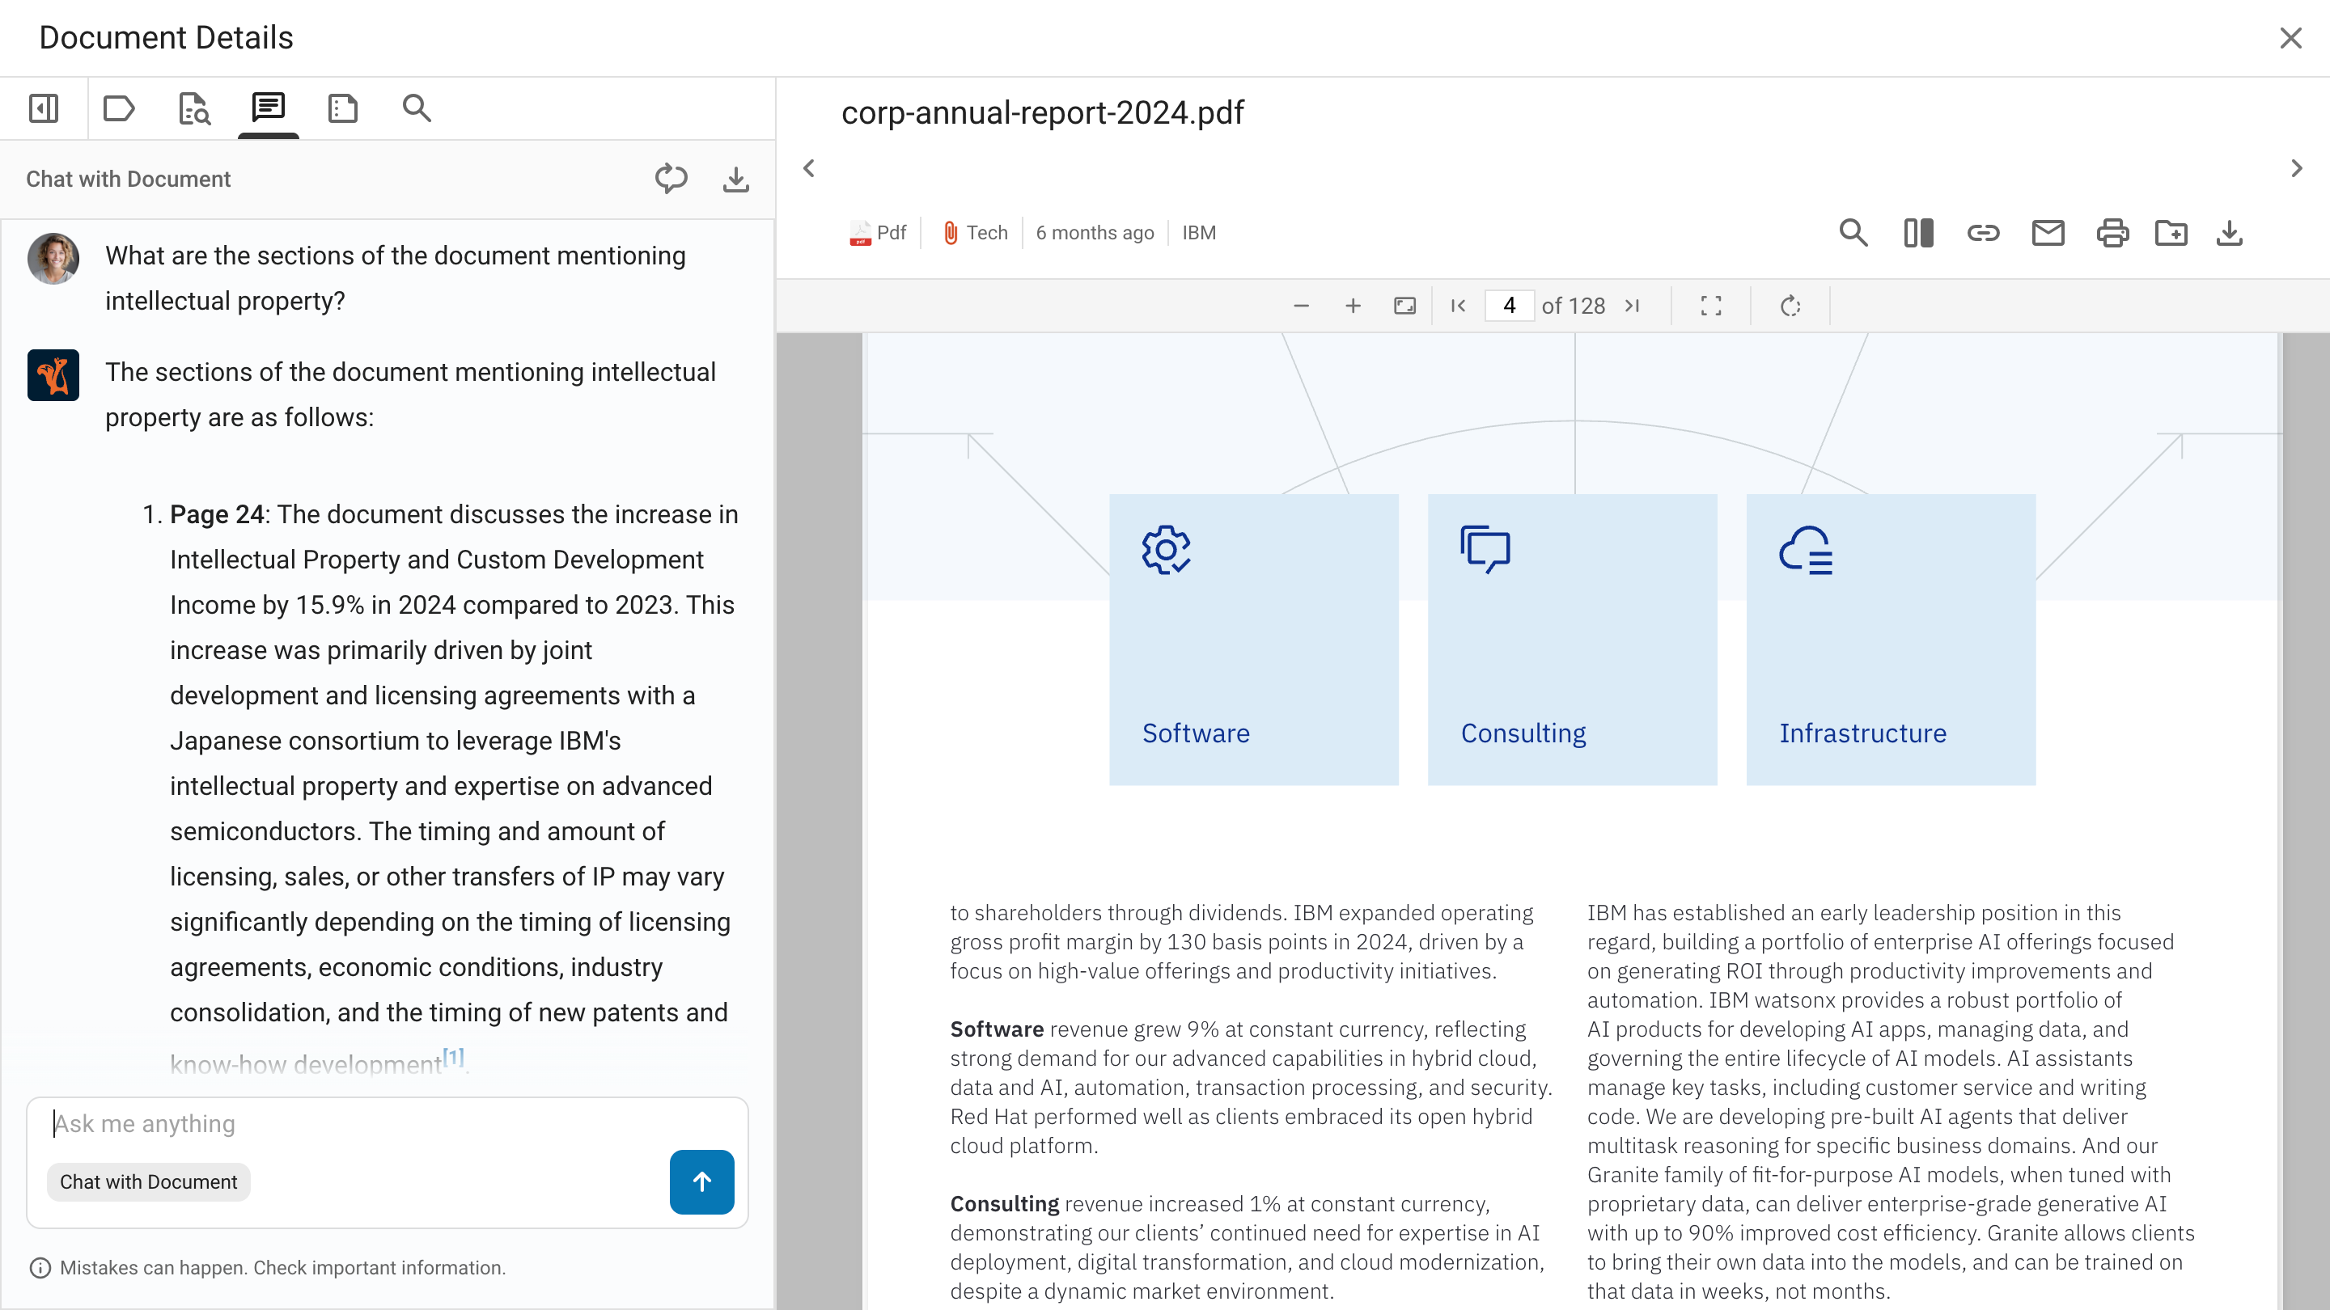Screen dimensions: 2330x1310
Task: Send the chat message with arrow button
Action: click(x=701, y=1181)
